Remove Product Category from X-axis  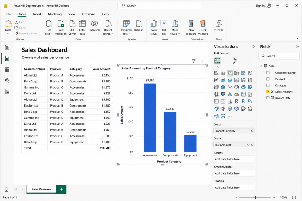(252, 131)
